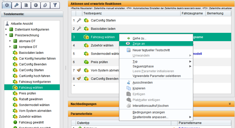Select Interaktionsaufruf löschen menu entry

150,106
